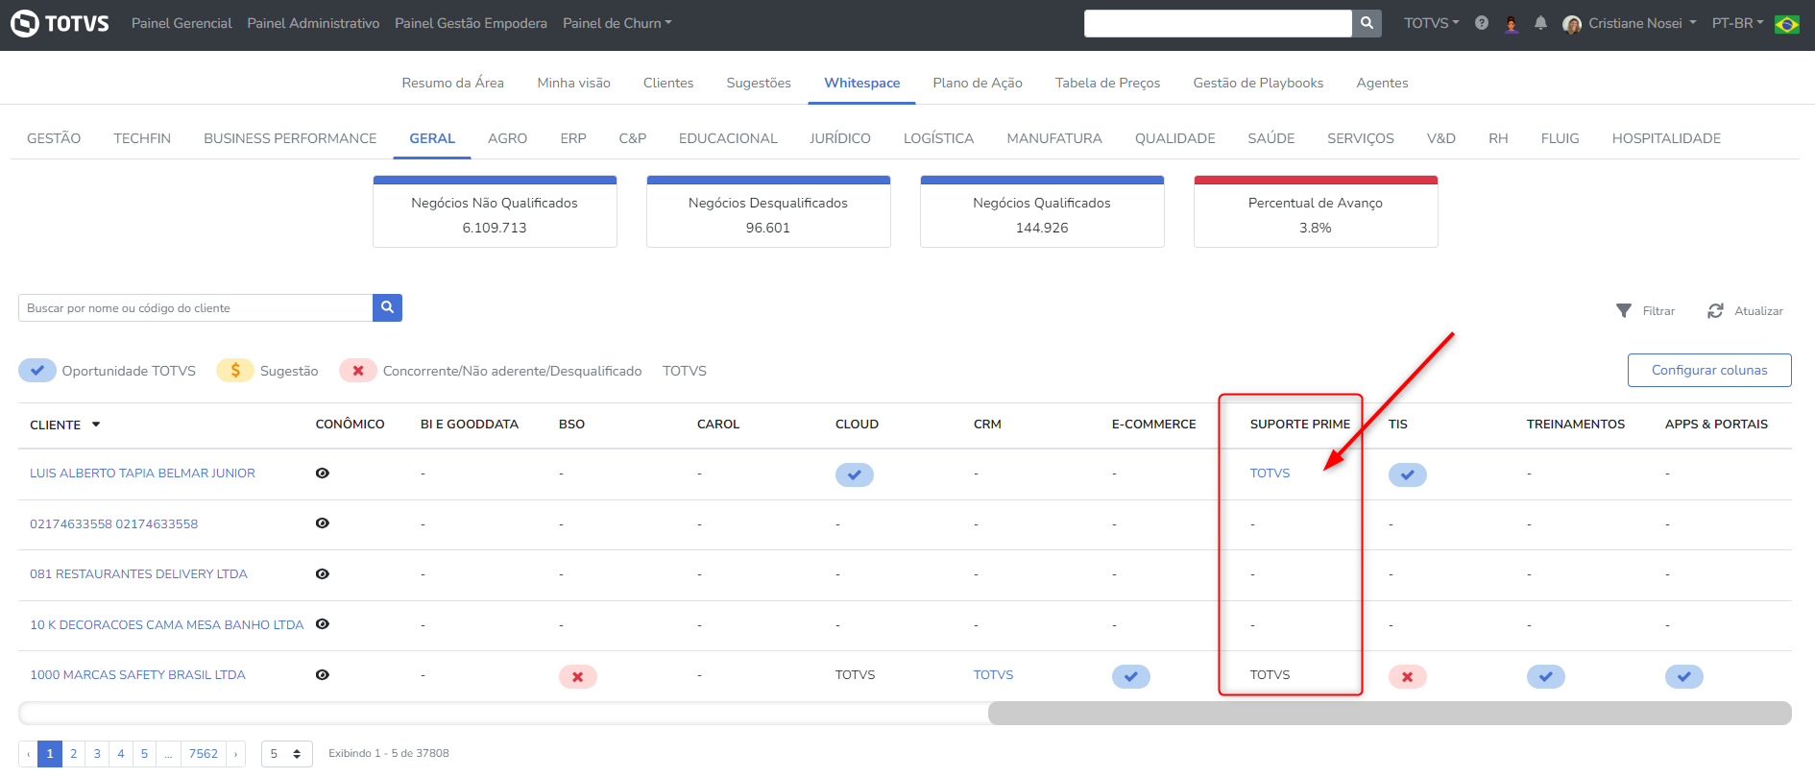Click the Oportunidade TOTVS legend checkmark
Image resolution: width=1815 pixels, height=778 pixels.
37,371
